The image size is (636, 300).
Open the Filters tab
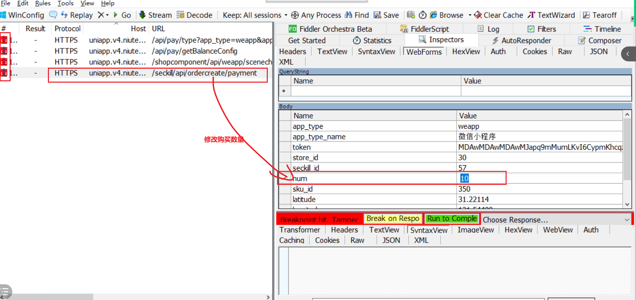[x=542, y=29]
